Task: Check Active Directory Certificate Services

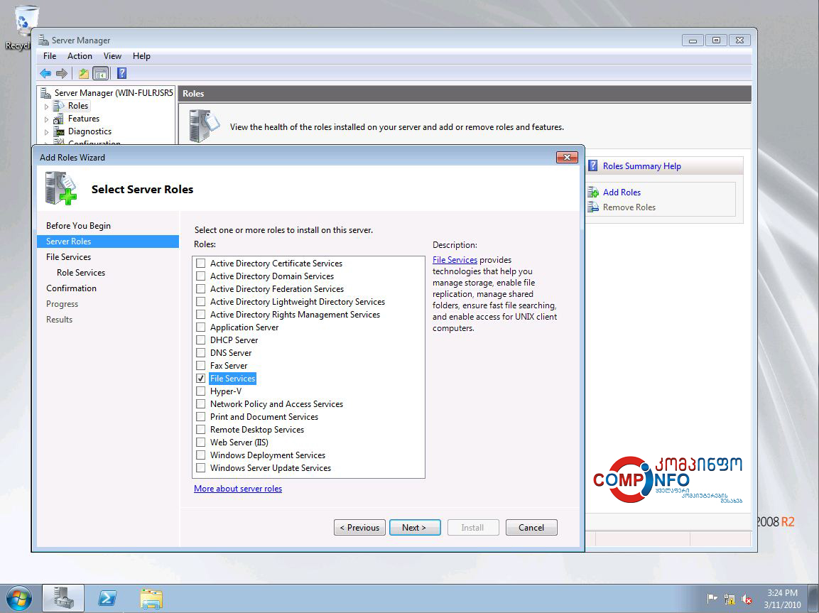Action: [x=200, y=263]
